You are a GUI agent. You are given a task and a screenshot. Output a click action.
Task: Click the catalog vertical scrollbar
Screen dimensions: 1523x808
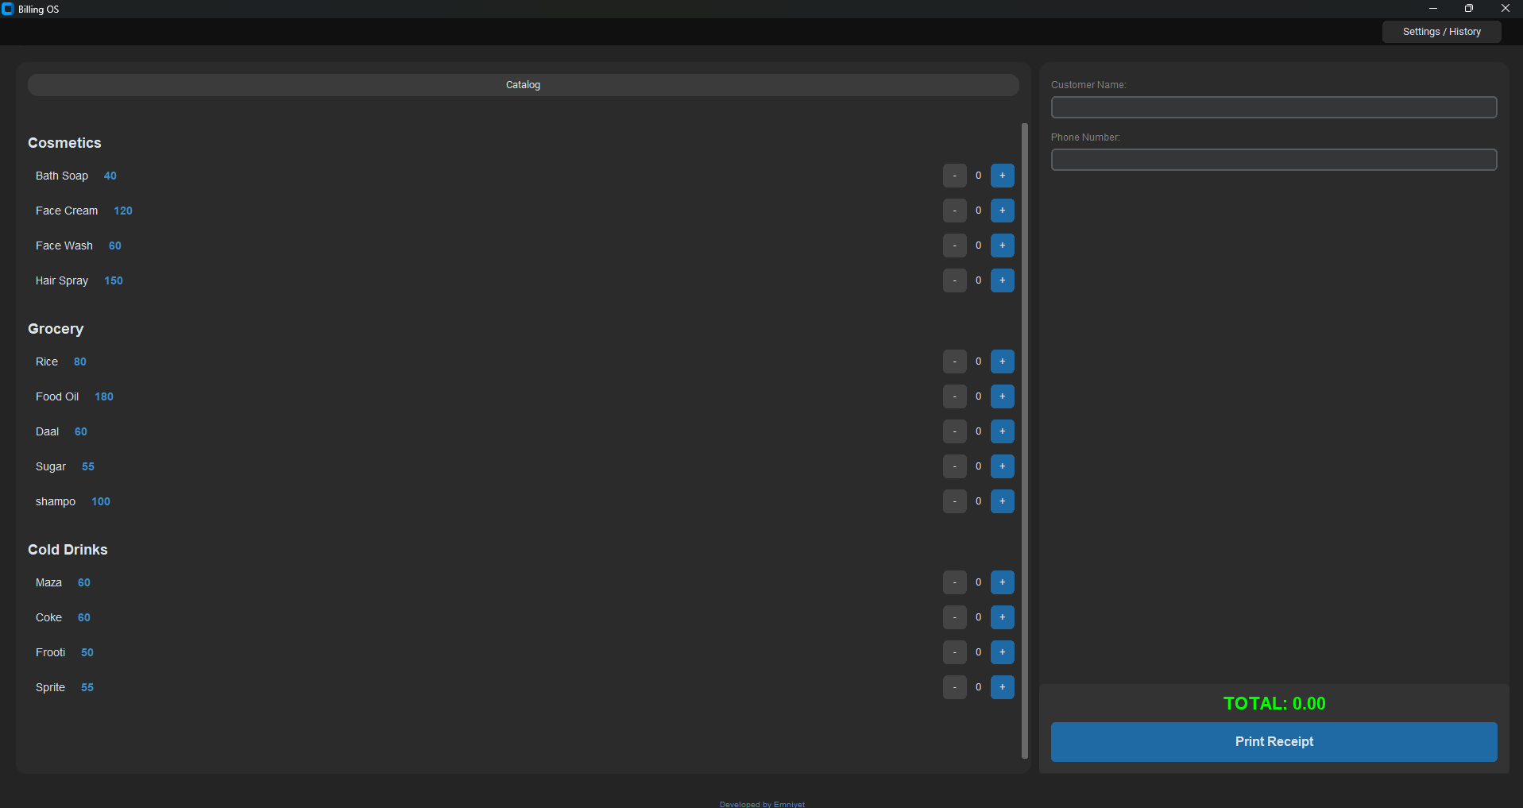click(x=1024, y=440)
